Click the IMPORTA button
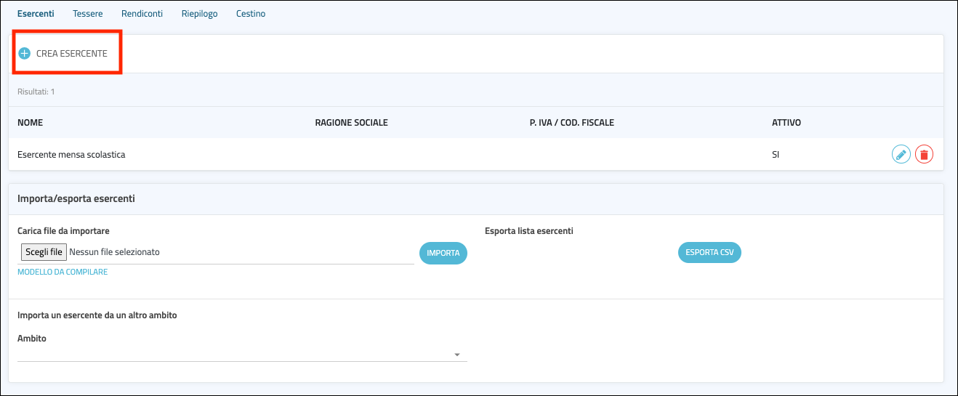This screenshot has height=396, width=958. [443, 253]
